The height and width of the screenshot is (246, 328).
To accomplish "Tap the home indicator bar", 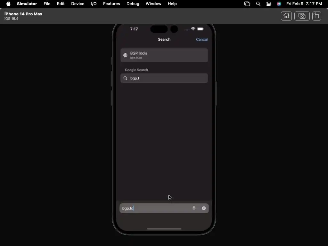I will (x=164, y=229).
